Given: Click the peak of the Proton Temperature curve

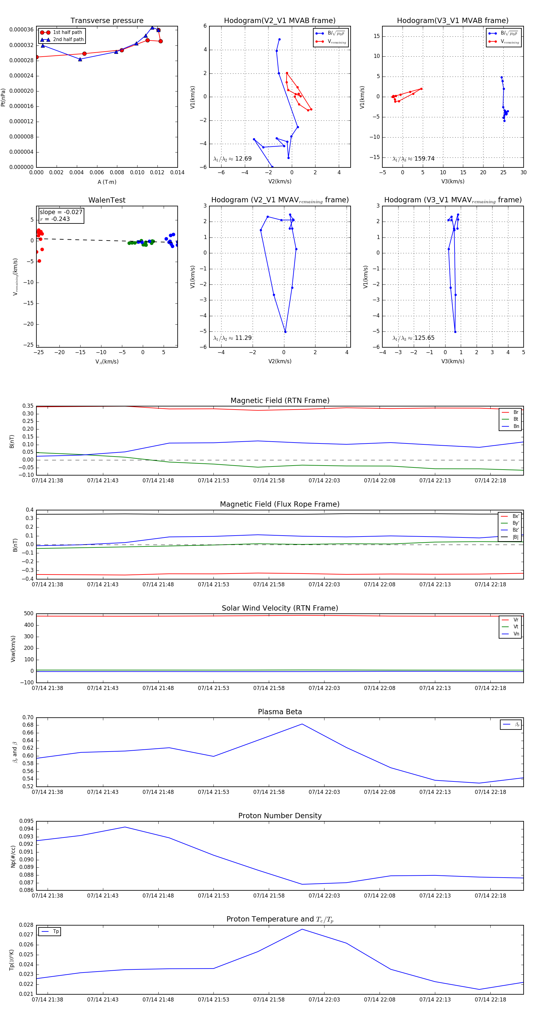Looking at the screenshot, I should point(302,929).
